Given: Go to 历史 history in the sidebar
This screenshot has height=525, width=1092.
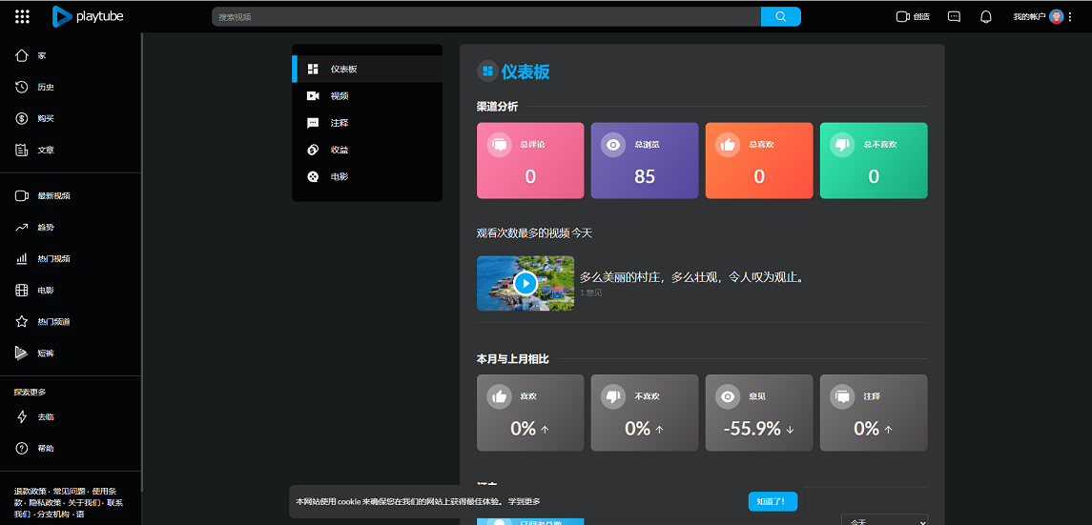Looking at the screenshot, I should tap(45, 87).
